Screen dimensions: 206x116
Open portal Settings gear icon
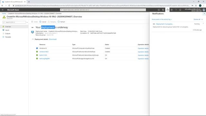coord(172,10)
